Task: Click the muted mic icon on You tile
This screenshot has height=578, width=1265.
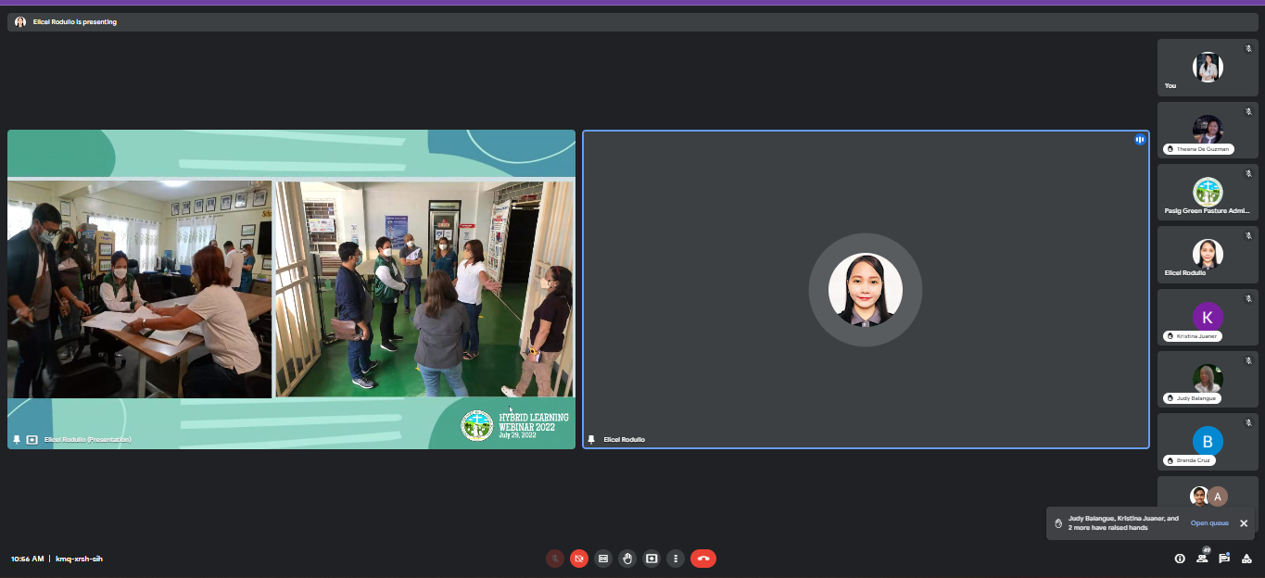Action: pos(1248,49)
